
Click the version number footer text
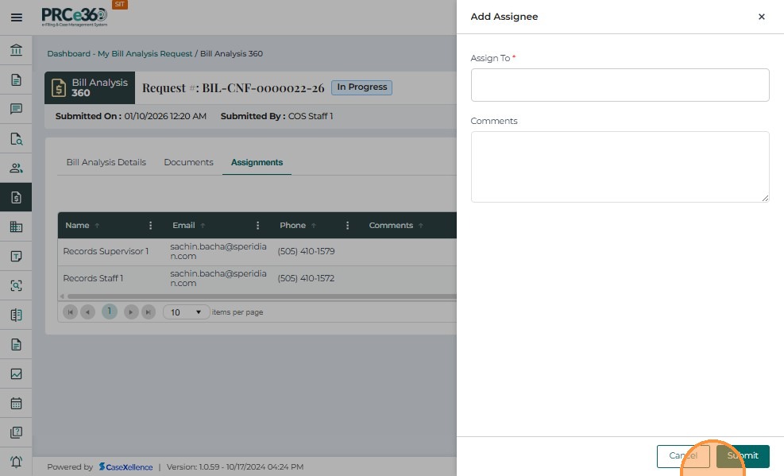(x=235, y=466)
